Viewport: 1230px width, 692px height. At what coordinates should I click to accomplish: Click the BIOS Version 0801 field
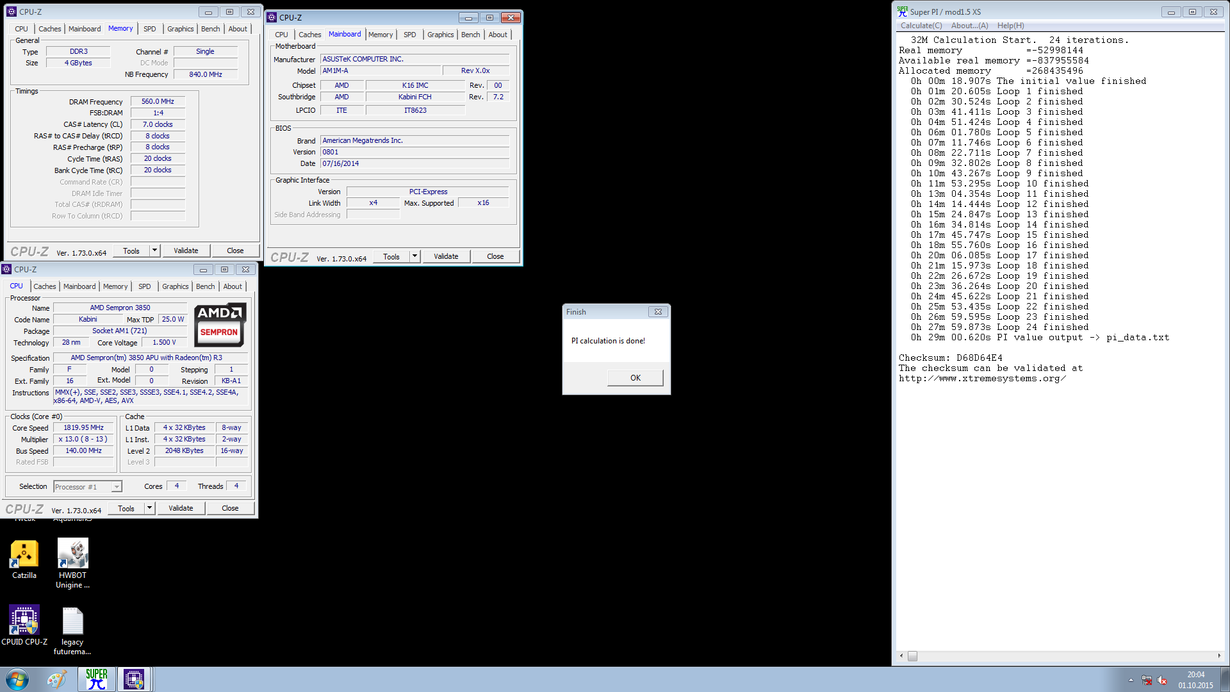tap(415, 152)
